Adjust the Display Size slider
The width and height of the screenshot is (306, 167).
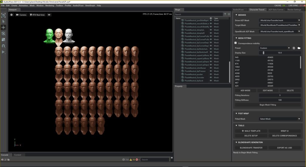[x=264, y=53]
